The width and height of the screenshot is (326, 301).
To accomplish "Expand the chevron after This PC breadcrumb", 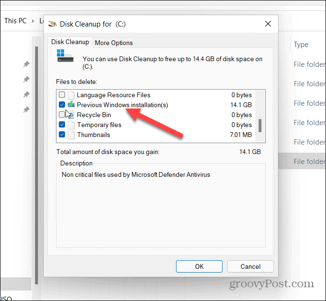I will [34, 21].
